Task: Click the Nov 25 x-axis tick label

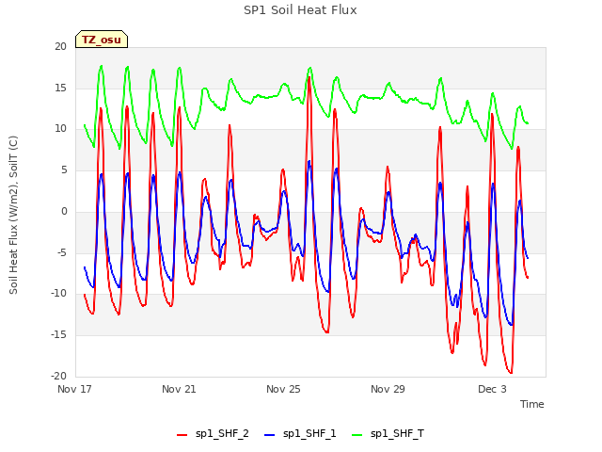Action: click(283, 389)
